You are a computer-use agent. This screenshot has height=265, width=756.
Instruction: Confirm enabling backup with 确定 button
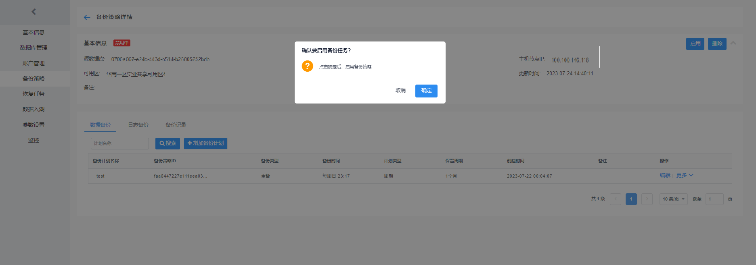[x=426, y=91]
